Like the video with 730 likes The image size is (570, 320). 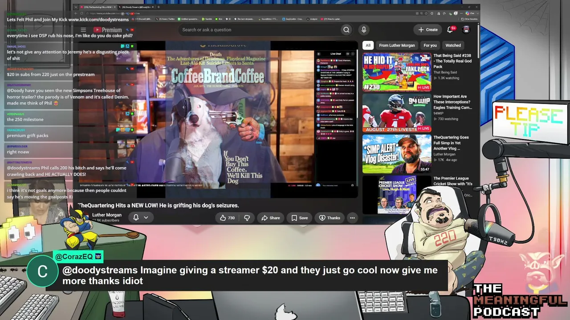coord(228,218)
